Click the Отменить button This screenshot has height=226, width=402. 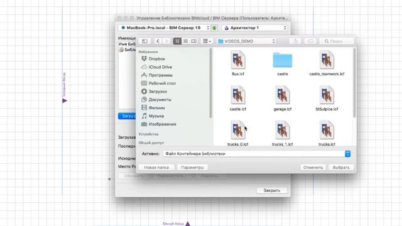313,168
